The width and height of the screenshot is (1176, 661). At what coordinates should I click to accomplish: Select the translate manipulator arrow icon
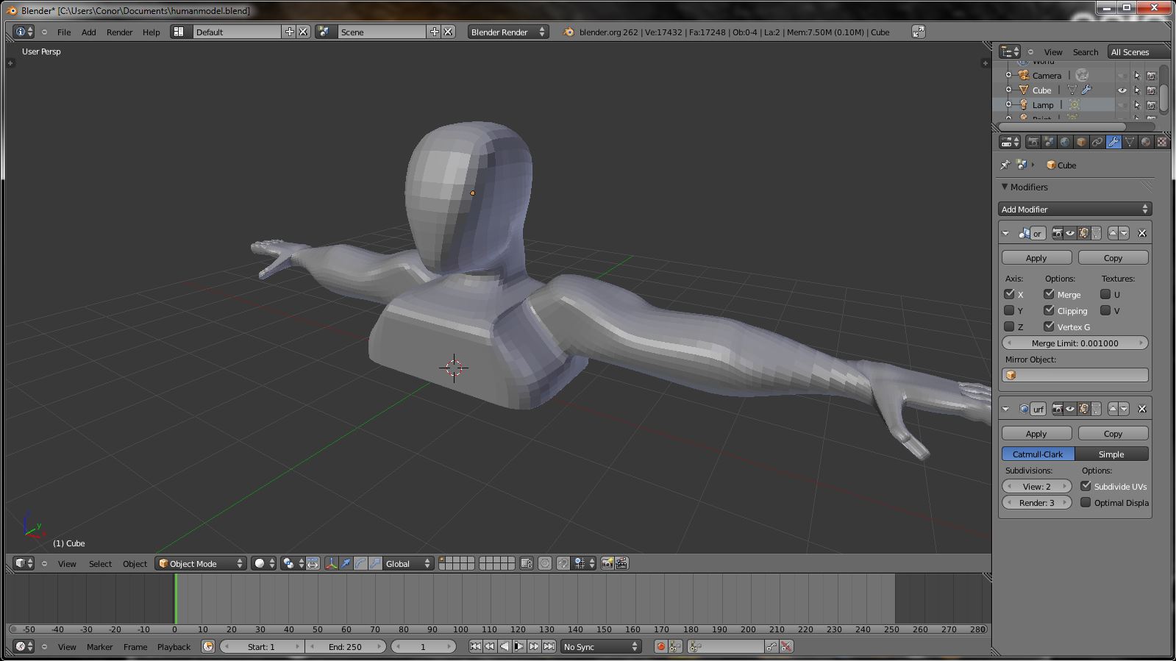(346, 563)
